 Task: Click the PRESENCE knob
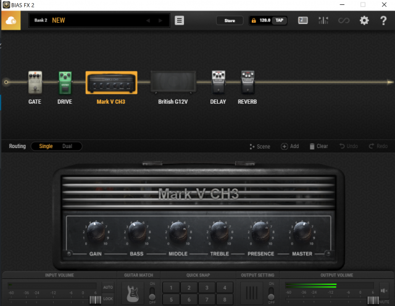pyautogui.click(x=260, y=231)
